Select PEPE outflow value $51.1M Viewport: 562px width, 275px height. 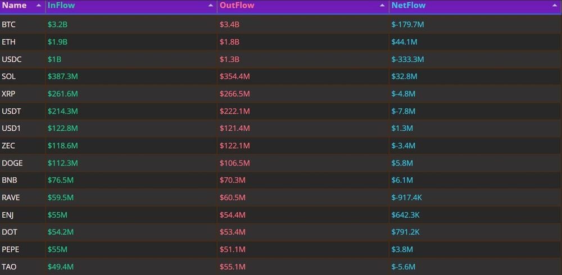pyautogui.click(x=232, y=250)
